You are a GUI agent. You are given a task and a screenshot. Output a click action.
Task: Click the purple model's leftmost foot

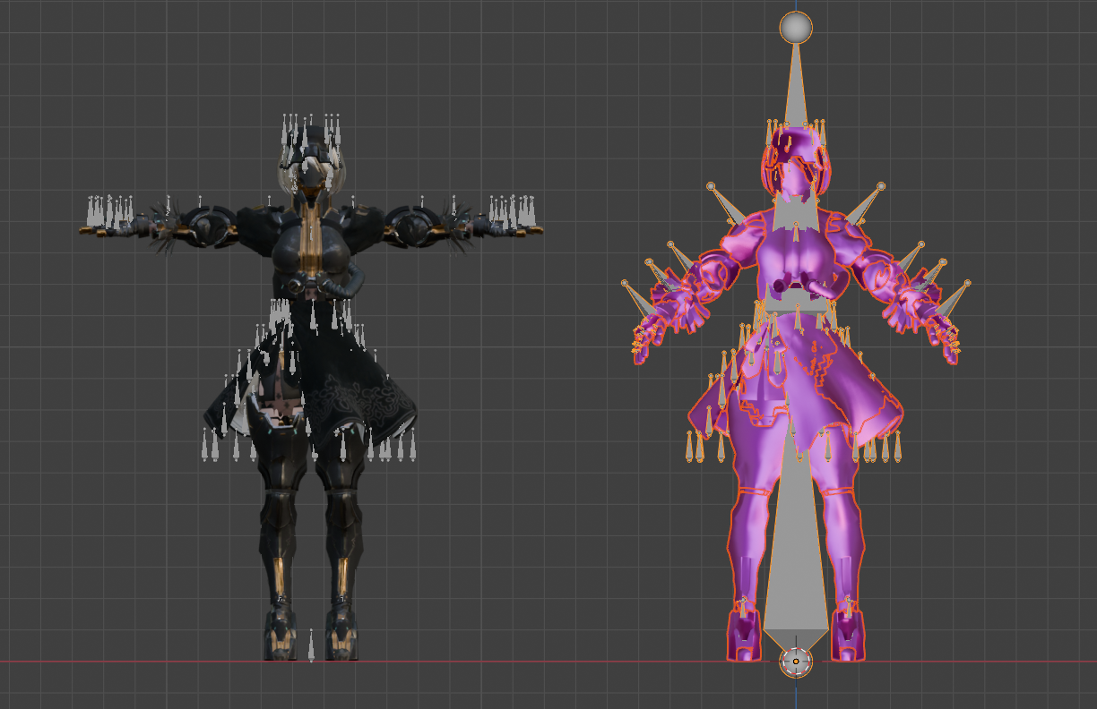coord(744,634)
